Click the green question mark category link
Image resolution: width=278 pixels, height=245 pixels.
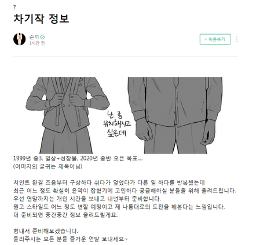pyautogui.click(x=14, y=8)
